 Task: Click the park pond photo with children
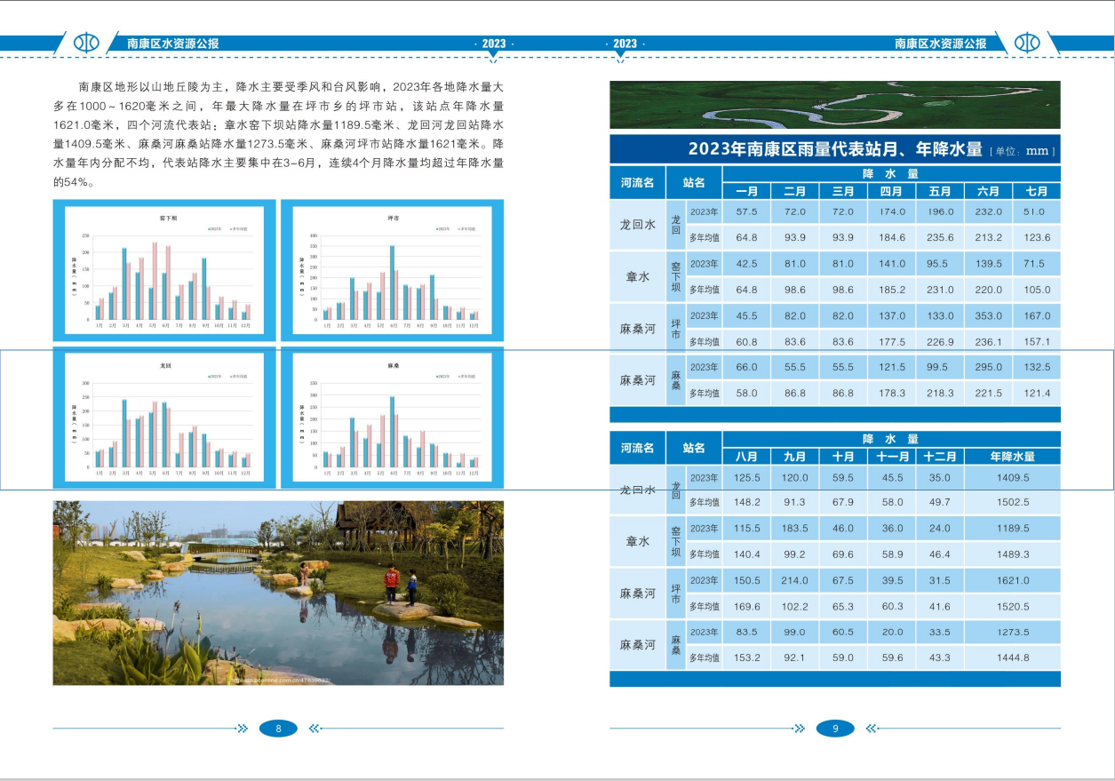(278, 593)
